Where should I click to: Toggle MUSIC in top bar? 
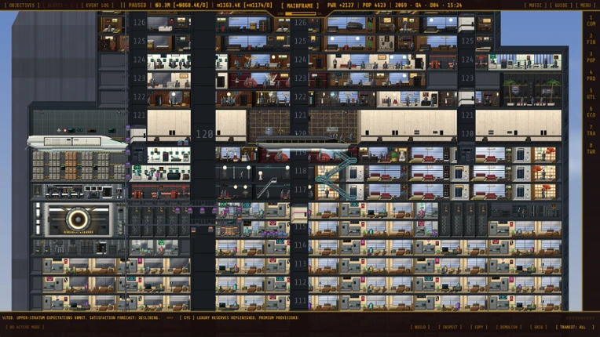535,5
